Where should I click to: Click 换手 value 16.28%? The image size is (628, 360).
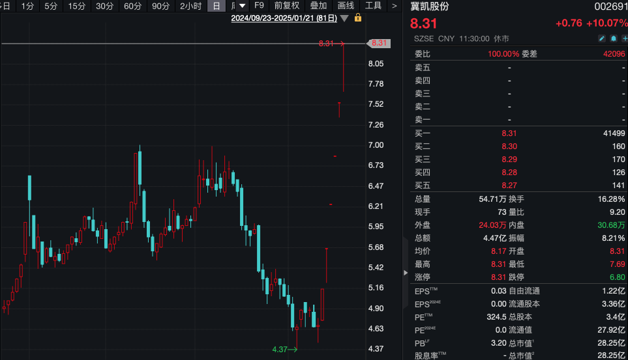[x=611, y=199]
